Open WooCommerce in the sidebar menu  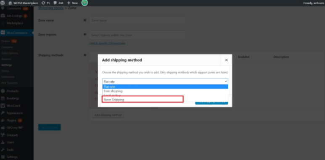click(x=16, y=33)
